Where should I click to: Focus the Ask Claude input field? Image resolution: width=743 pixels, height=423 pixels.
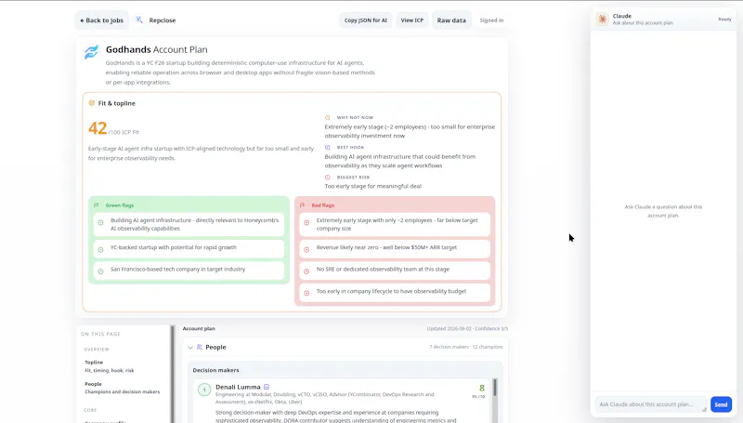[650, 404]
